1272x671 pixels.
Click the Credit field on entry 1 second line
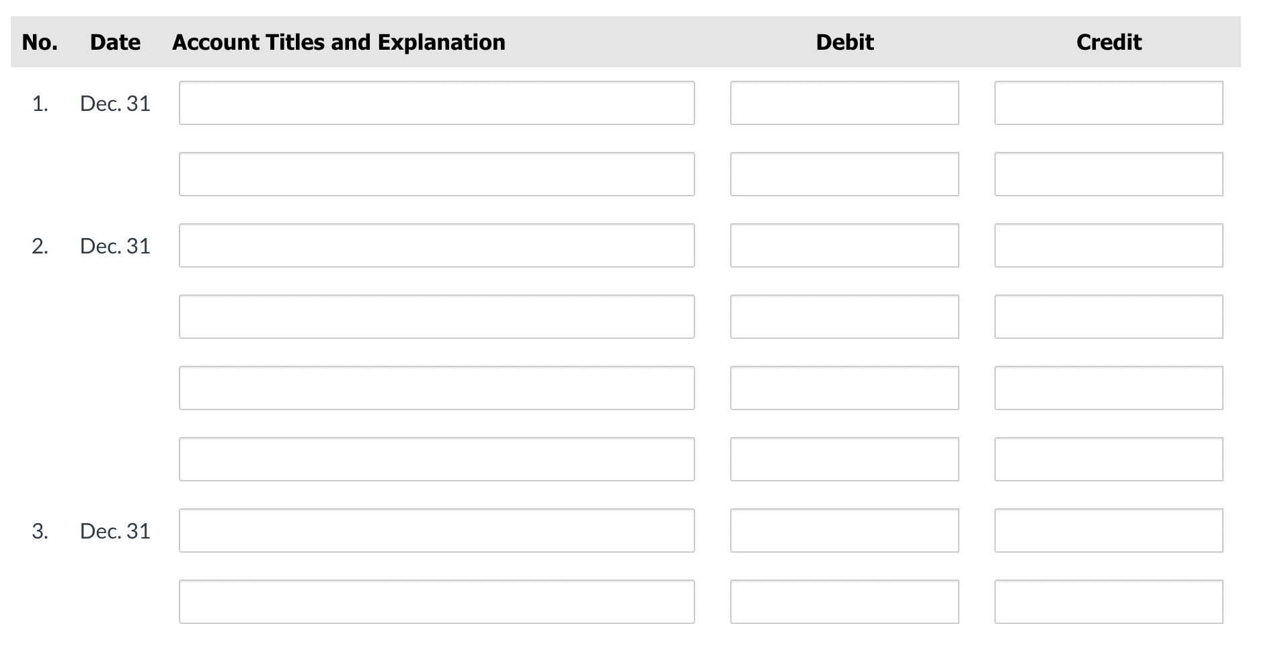point(1108,174)
